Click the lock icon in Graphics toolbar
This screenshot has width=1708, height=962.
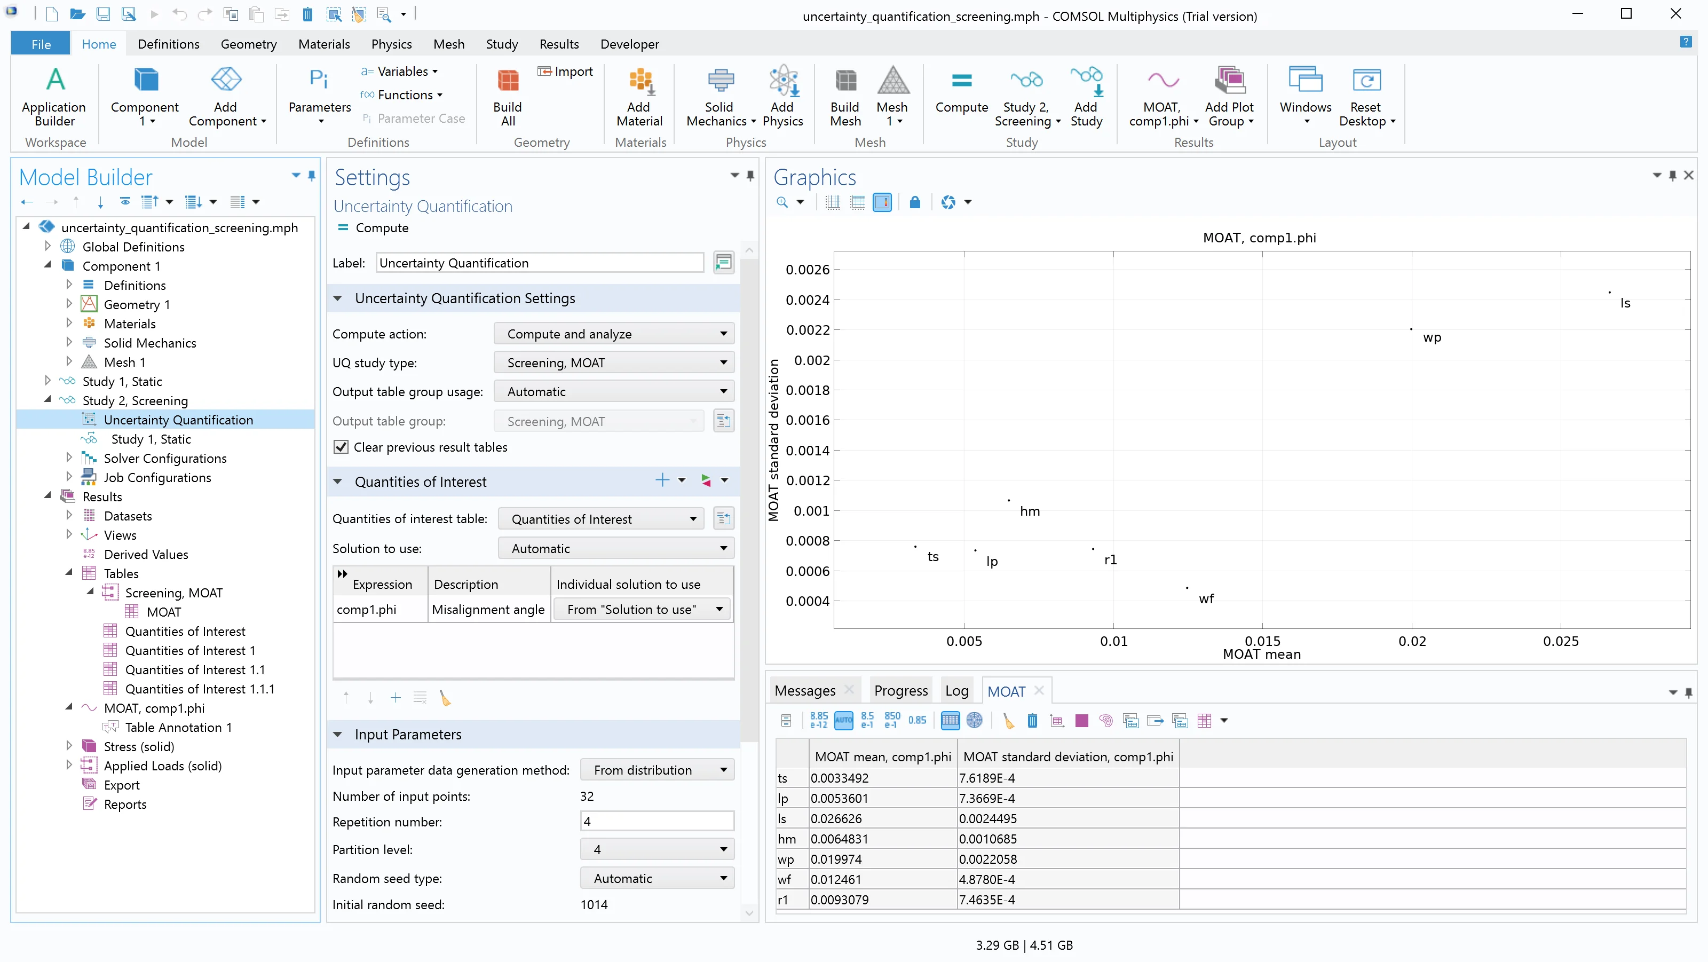click(914, 202)
